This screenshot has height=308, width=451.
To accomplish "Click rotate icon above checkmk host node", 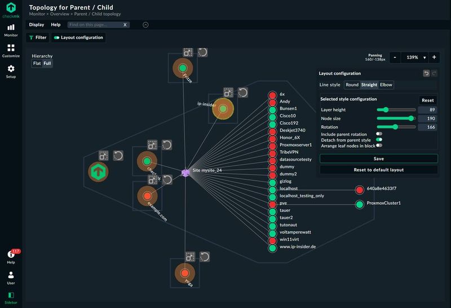I will [x=167, y=145].
